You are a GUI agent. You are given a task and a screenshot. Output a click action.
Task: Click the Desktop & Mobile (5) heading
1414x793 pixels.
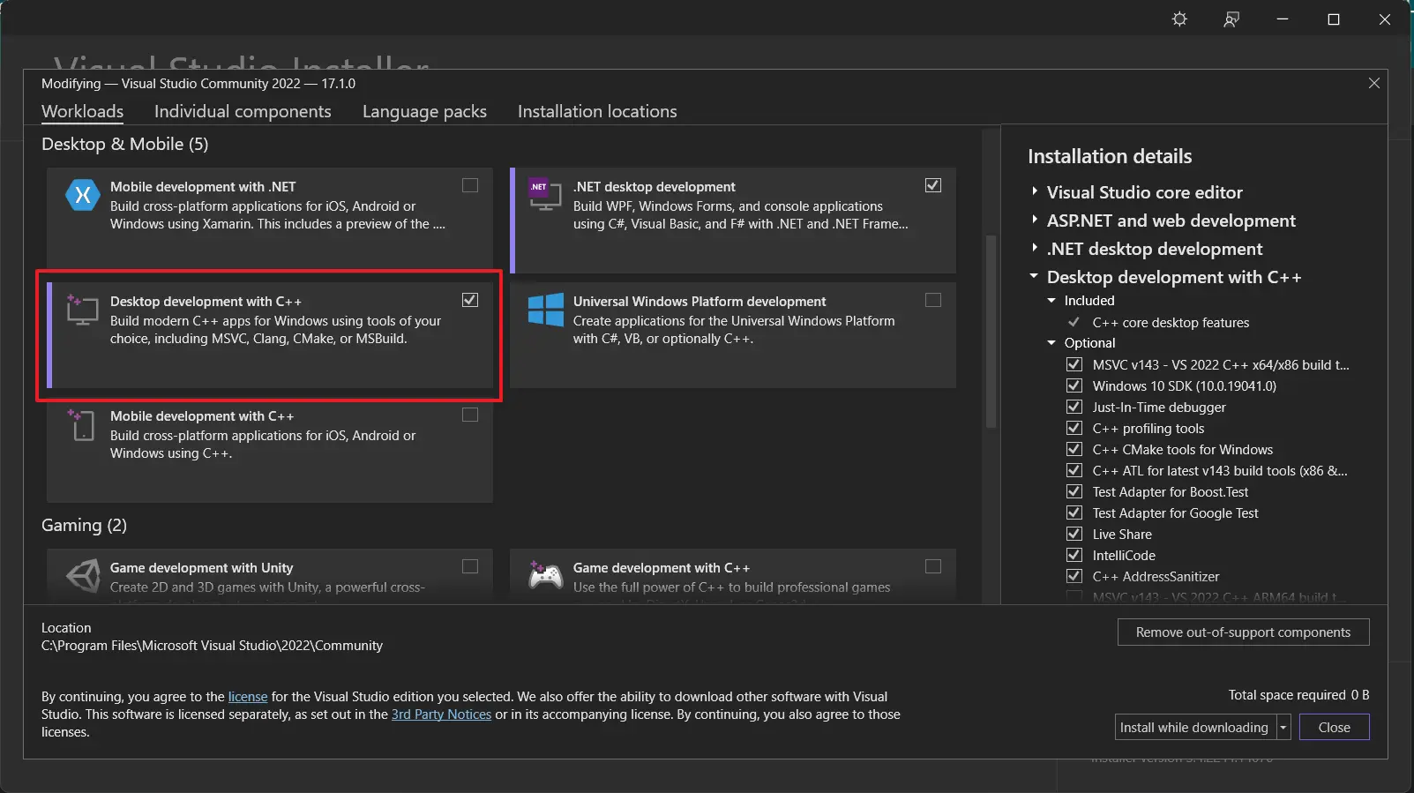point(125,144)
